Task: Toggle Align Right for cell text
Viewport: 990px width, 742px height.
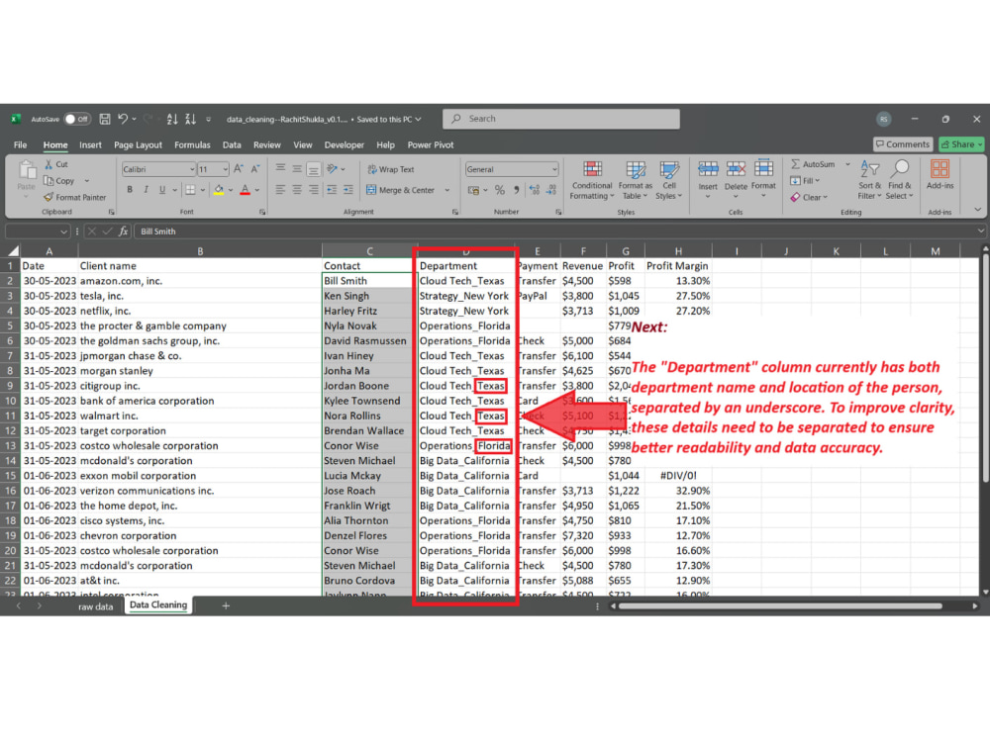Action: pos(313,190)
